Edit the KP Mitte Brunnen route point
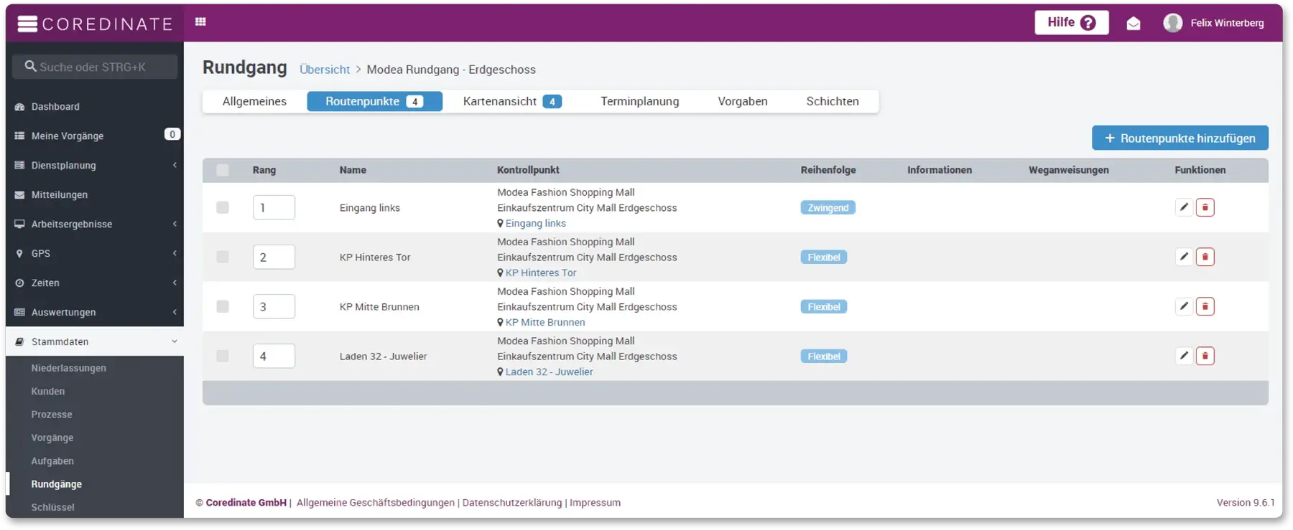 click(x=1184, y=306)
